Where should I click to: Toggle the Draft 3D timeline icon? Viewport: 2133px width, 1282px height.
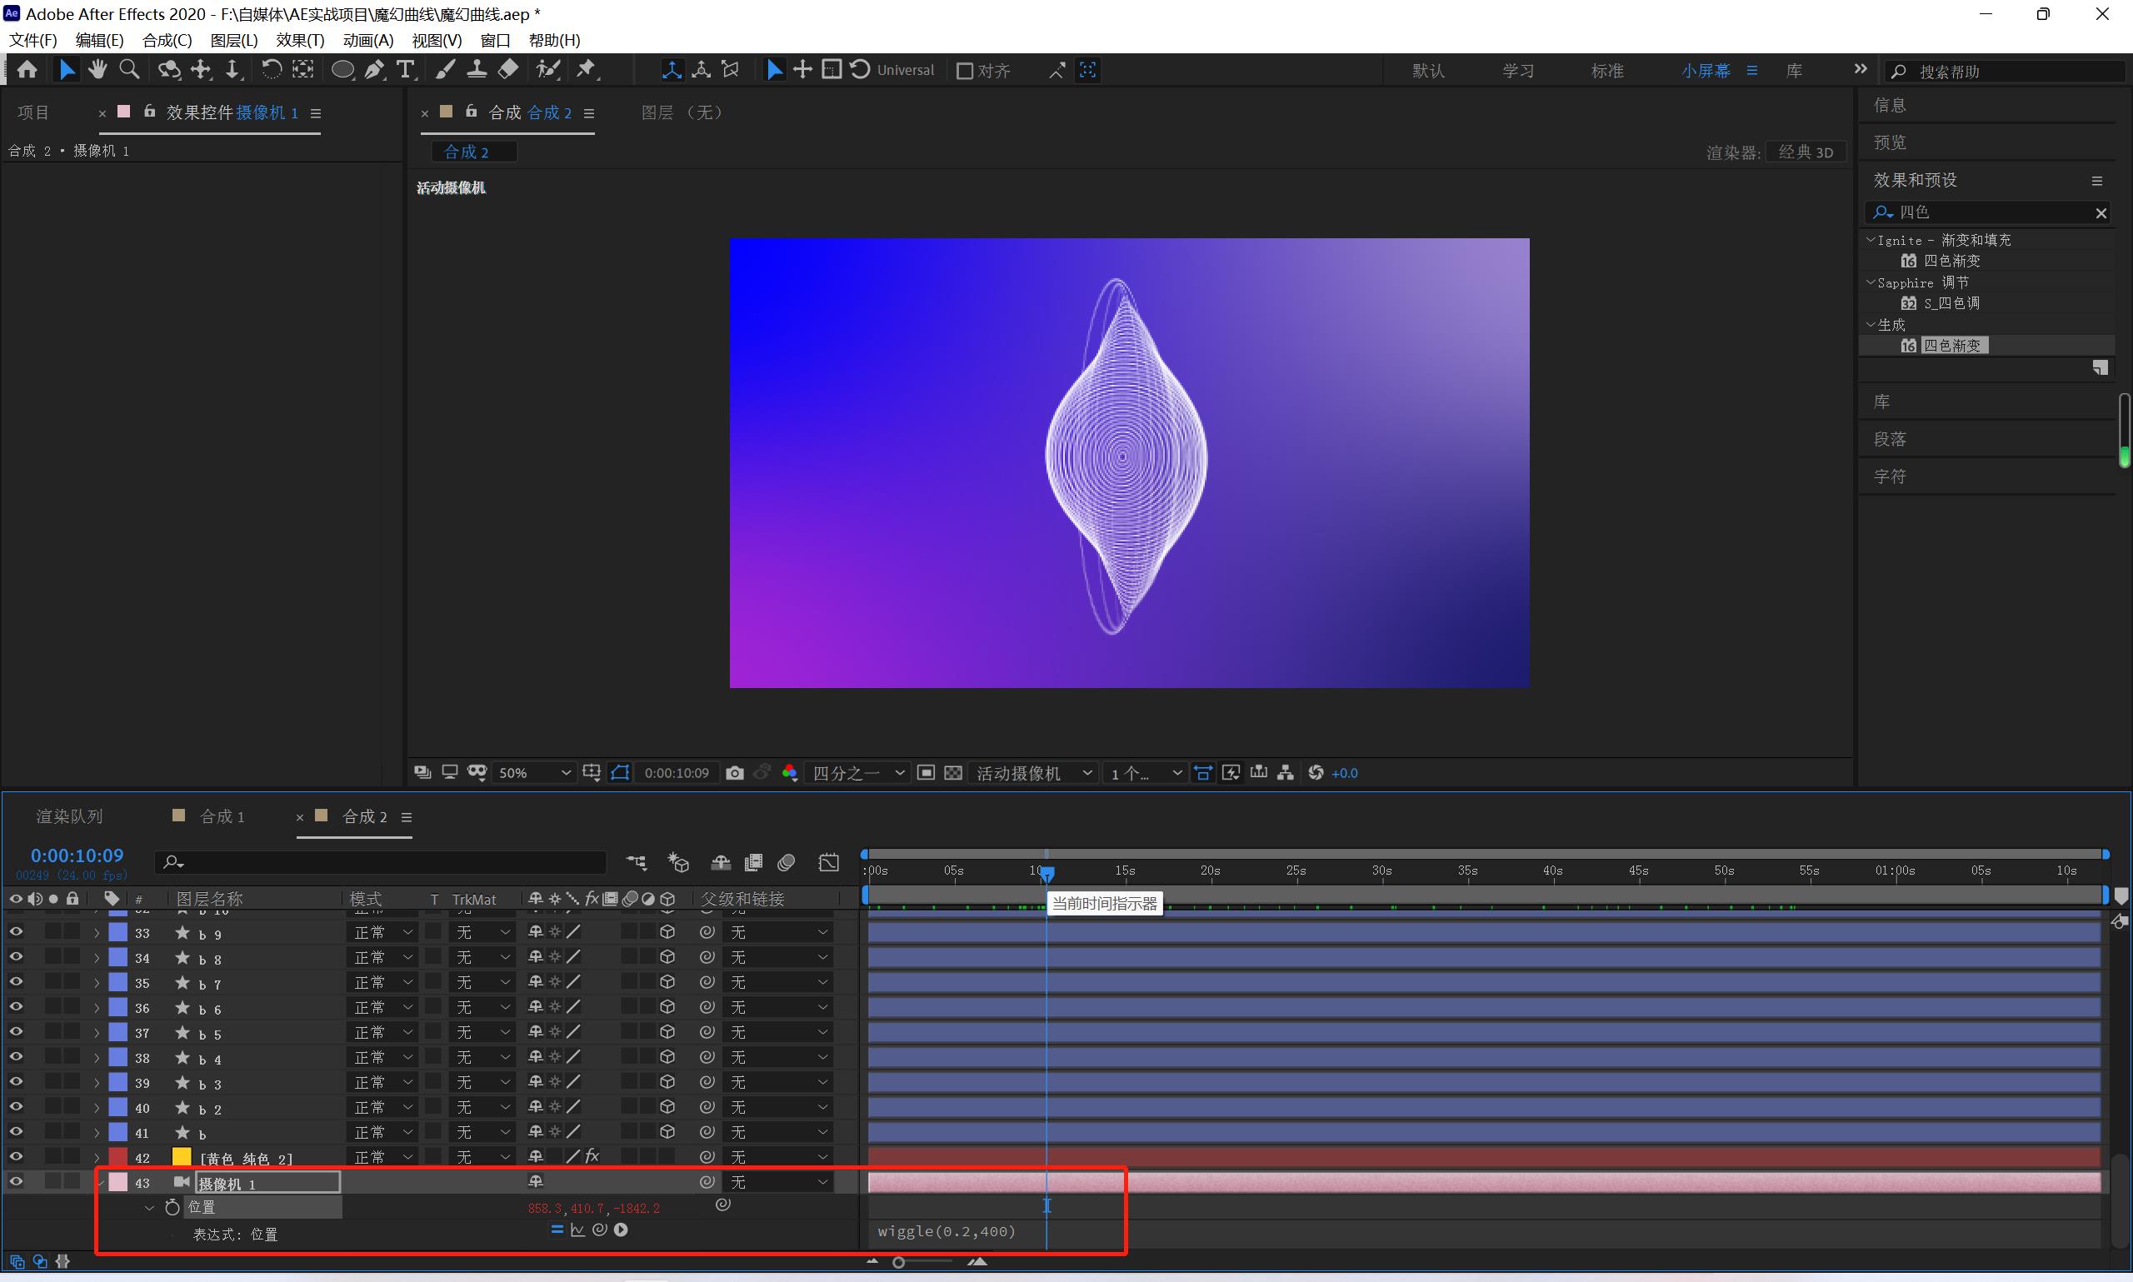678,862
